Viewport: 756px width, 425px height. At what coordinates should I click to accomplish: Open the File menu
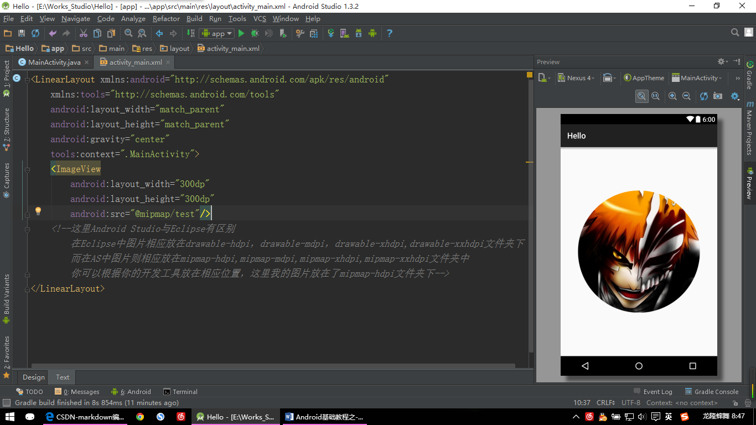pos(8,18)
